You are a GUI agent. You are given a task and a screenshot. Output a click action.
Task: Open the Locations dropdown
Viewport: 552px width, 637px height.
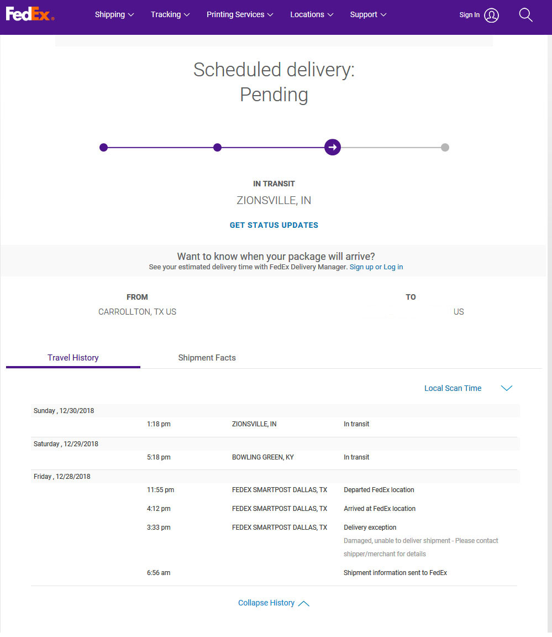click(x=312, y=15)
